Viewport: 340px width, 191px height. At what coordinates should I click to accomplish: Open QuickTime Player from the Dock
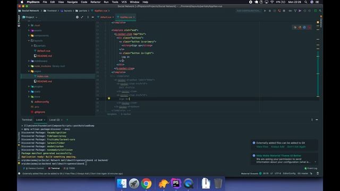tap(188, 184)
